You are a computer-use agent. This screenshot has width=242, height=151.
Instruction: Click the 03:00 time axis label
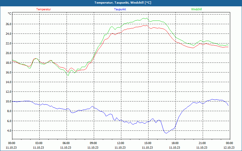(40, 143)
